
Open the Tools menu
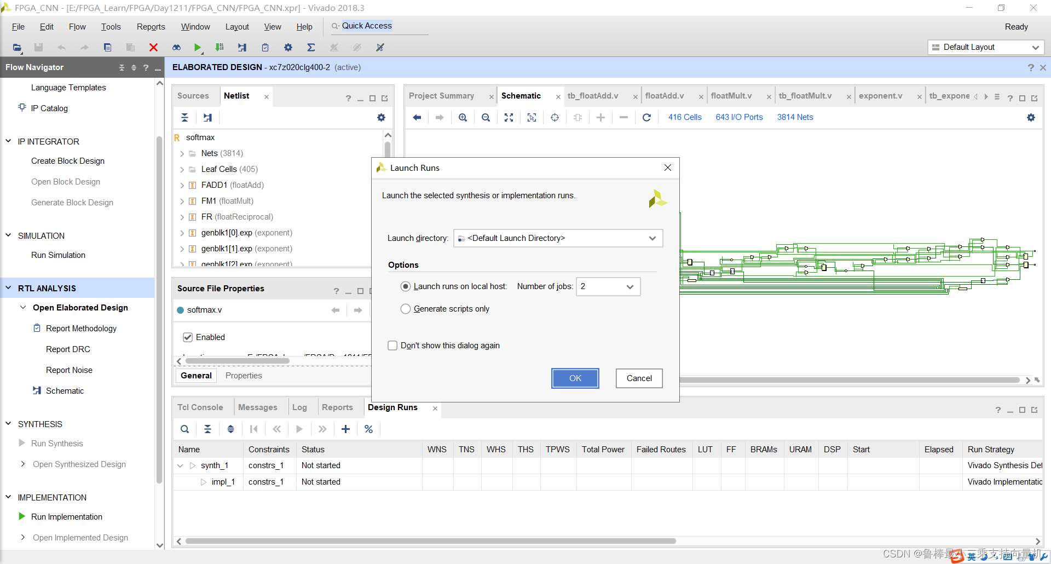(x=111, y=27)
